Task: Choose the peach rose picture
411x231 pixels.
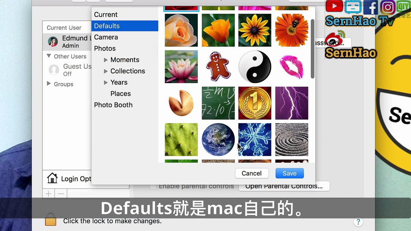Action: 181,30
